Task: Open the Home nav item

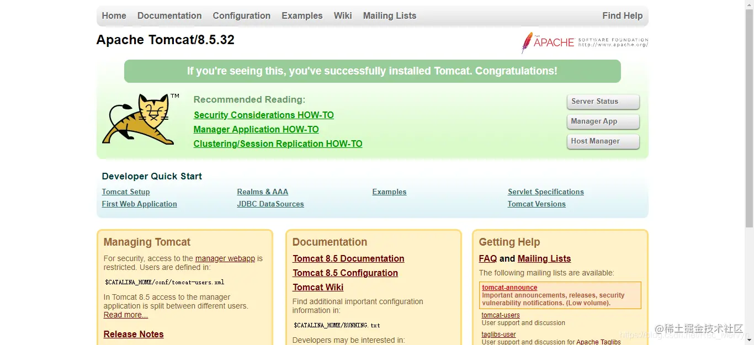Action: [114, 15]
